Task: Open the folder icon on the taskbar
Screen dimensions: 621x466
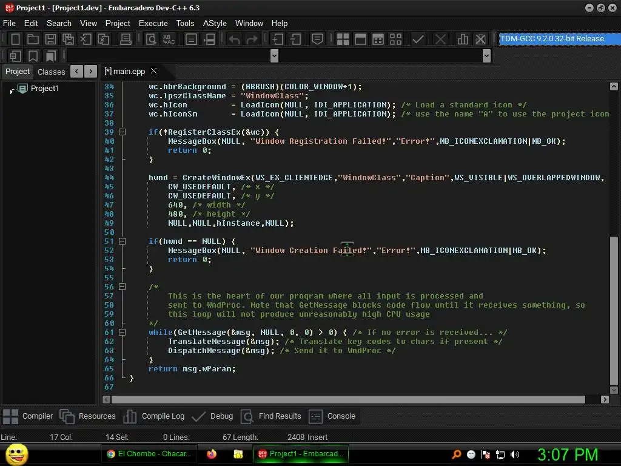Action: (238, 454)
